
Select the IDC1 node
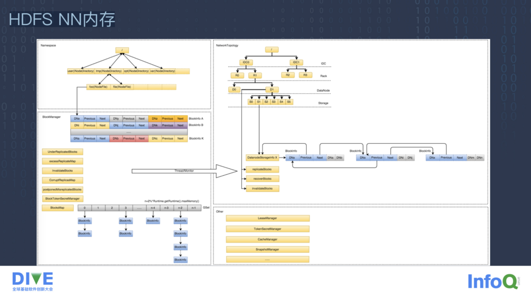coord(296,62)
